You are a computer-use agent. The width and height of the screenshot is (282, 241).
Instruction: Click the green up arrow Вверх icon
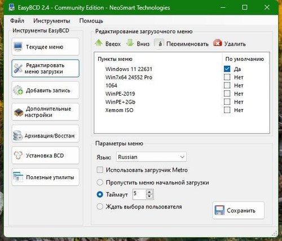(x=99, y=43)
